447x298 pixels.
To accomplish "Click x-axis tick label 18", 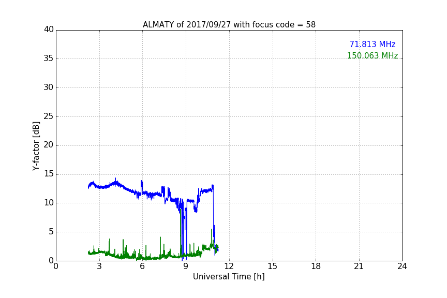I will 316,266.
